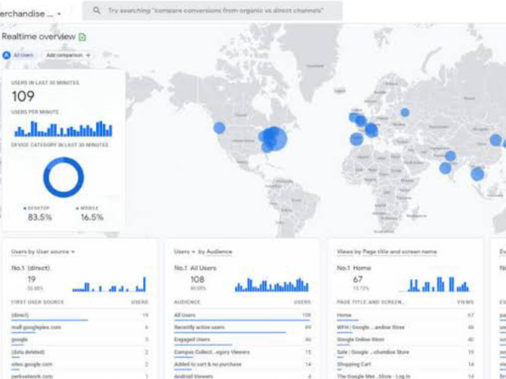506x379 pixels.
Task: Select the perksatwork.com source row
Action: pyautogui.click(x=80, y=376)
